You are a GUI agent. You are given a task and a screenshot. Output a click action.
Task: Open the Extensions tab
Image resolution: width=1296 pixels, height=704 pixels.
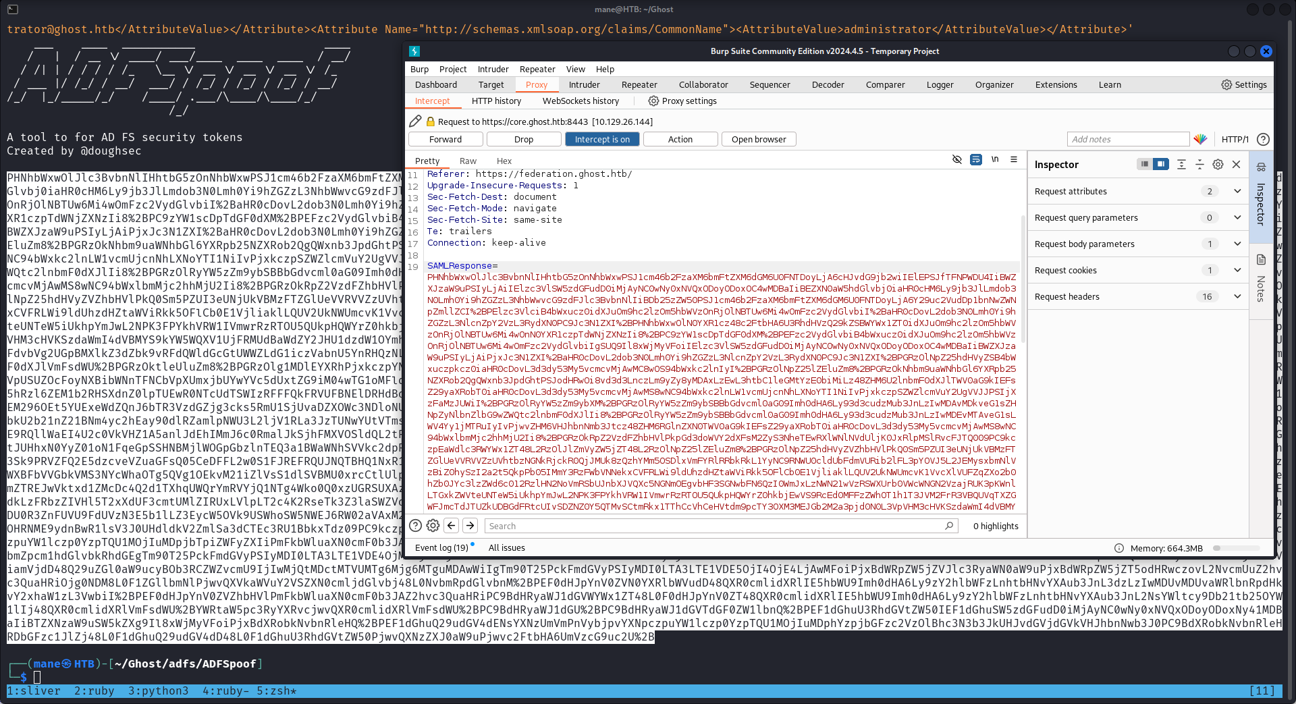pos(1056,84)
